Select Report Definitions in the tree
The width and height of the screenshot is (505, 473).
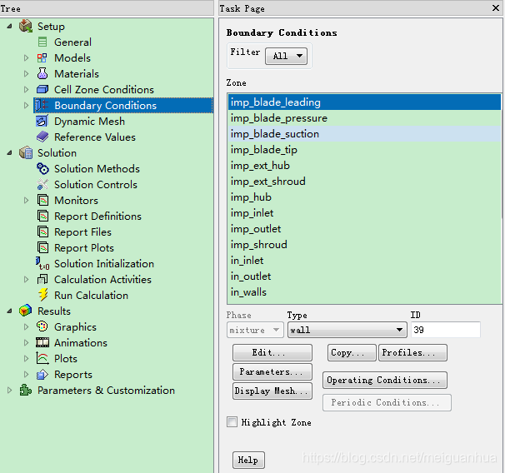[x=97, y=217]
